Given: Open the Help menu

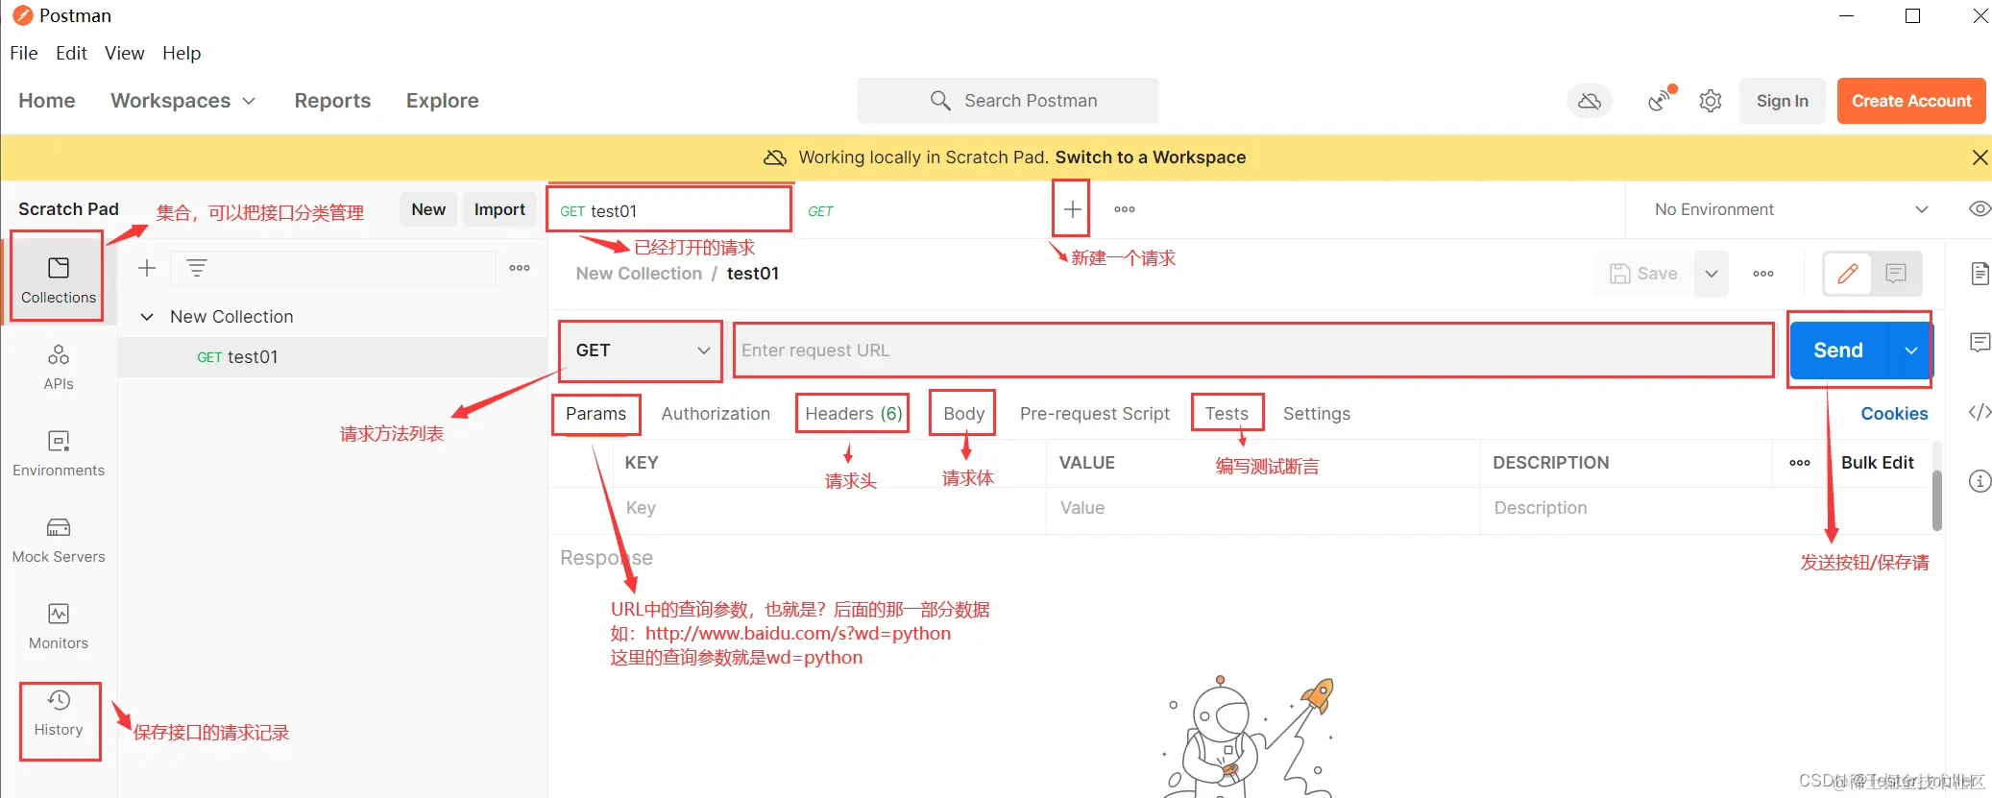Looking at the screenshot, I should [182, 53].
